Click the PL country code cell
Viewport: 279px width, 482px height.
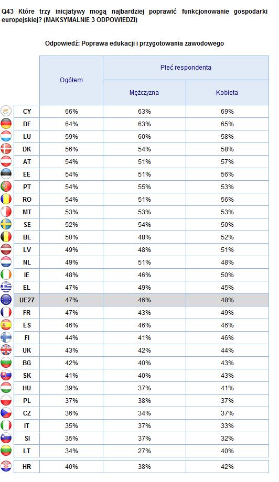point(27,401)
